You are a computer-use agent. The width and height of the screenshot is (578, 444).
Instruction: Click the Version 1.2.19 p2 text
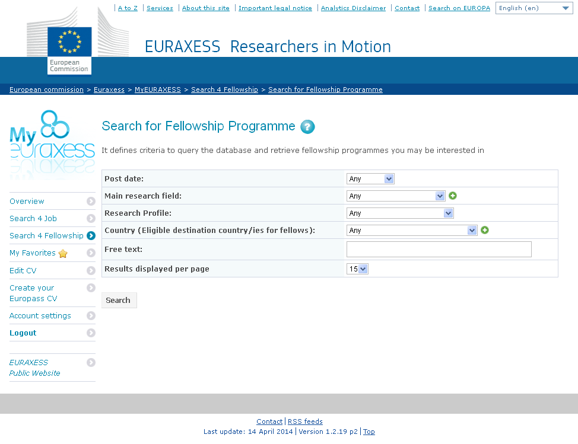pyautogui.click(x=328, y=432)
